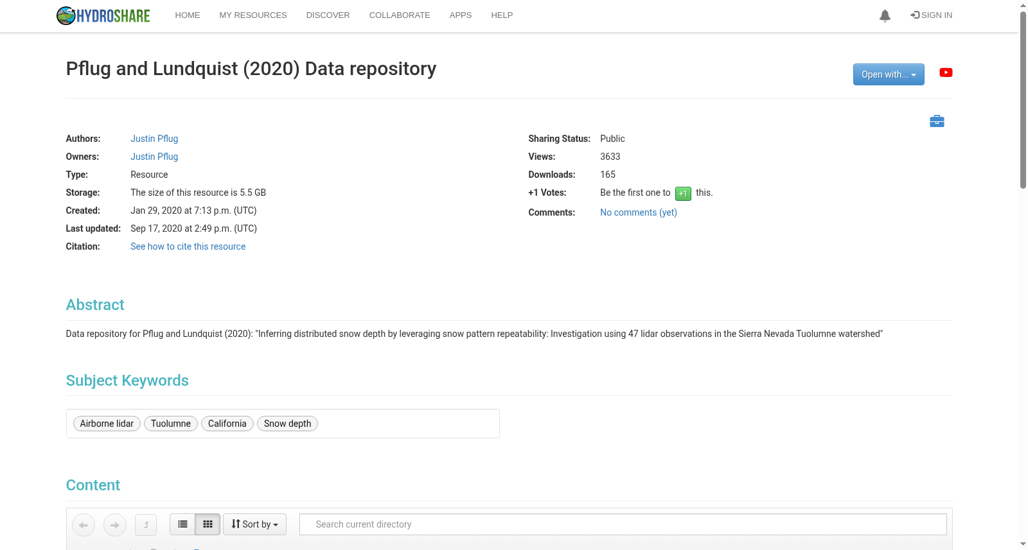Click the Content section heading
Screen dimensions: 1028x550
93,485
